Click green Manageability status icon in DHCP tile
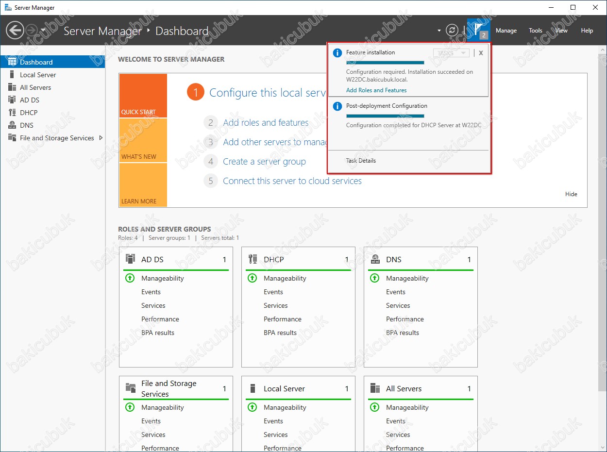This screenshot has height=452, width=607. click(252, 278)
